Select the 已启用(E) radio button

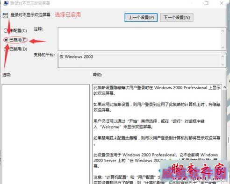point(6,40)
